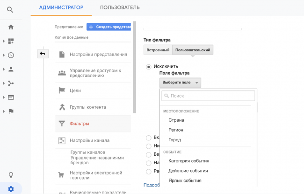The width and height of the screenshot is (304, 194).
Task: Click the back arrow button
Action: coord(43,54)
